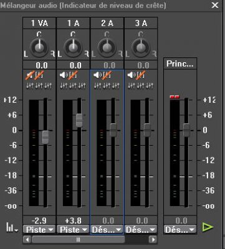This screenshot has width=225, height=249.
Task: Open mixer sliders settings icon for track 2 A
Action: click(x=107, y=85)
